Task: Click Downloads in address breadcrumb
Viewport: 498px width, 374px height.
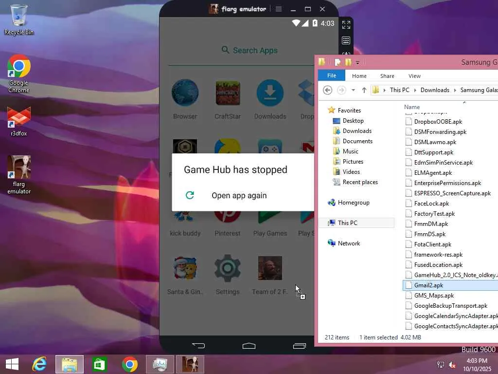Action: click(x=435, y=90)
